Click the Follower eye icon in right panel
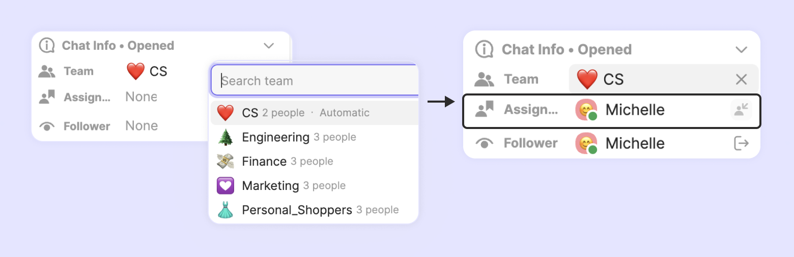The width and height of the screenshot is (794, 257). (485, 144)
